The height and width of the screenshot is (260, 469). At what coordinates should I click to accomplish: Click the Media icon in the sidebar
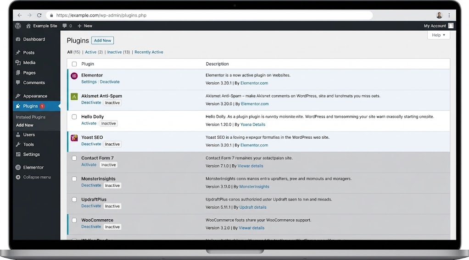click(x=18, y=62)
